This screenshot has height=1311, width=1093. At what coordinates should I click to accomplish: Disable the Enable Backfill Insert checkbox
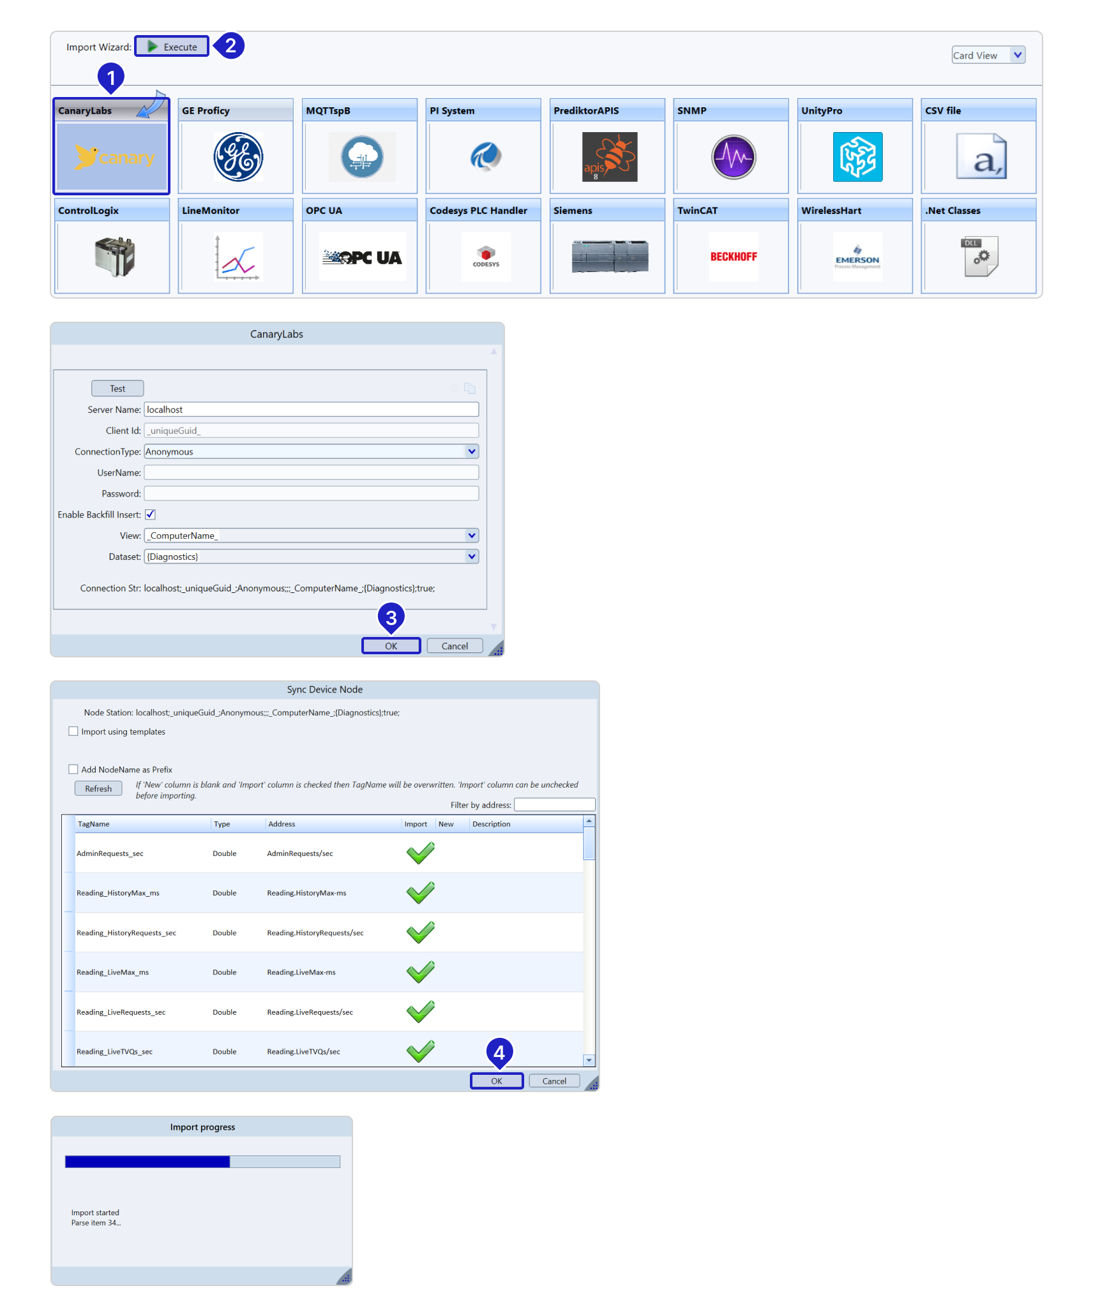(151, 514)
